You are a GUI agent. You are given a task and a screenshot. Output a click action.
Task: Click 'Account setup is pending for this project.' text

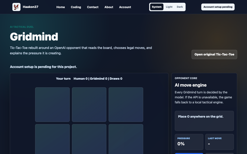(43, 67)
